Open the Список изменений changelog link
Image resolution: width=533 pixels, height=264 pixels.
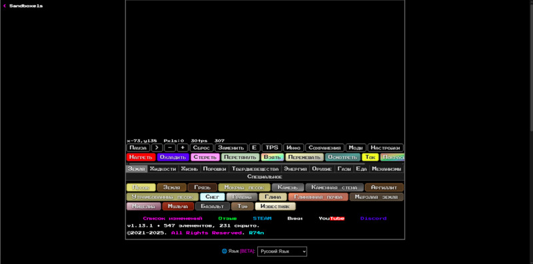[x=173, y=219]
